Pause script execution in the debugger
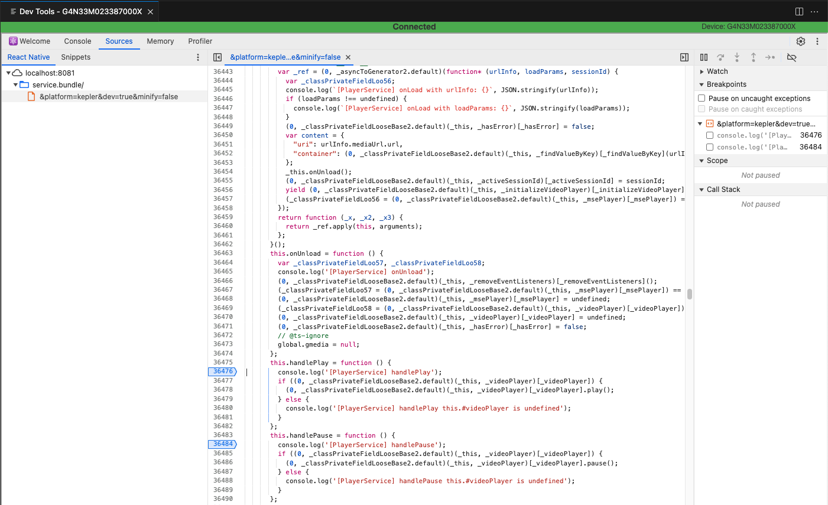 (704, 57)
